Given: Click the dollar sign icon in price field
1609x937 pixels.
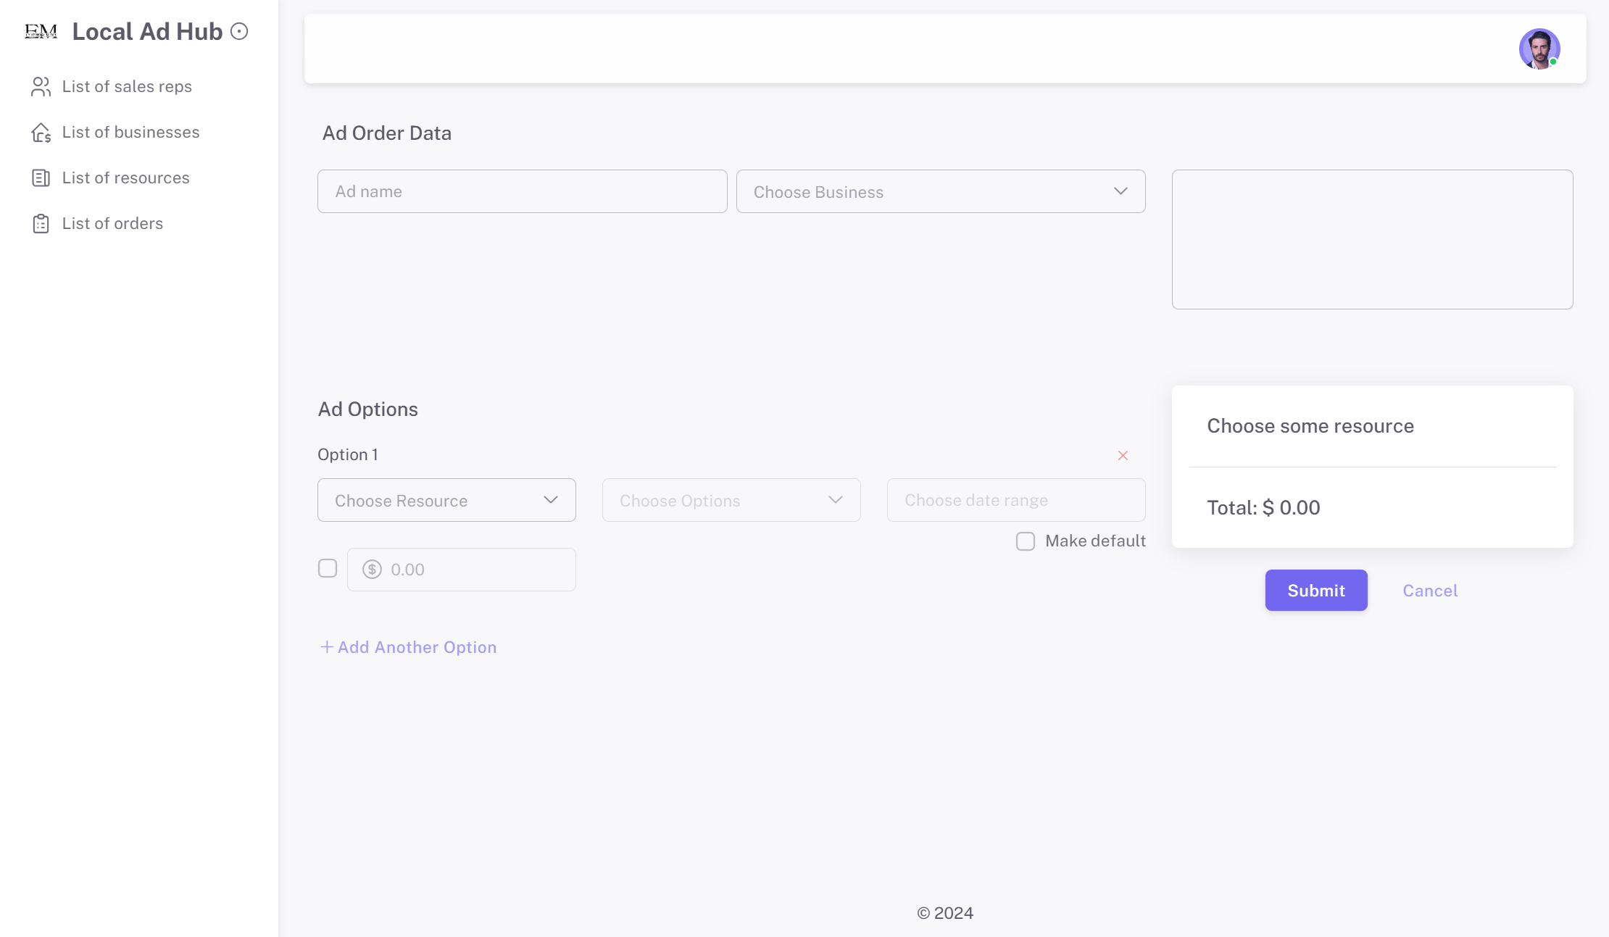Looking at the screenshot, I should [x=373, y=570].
